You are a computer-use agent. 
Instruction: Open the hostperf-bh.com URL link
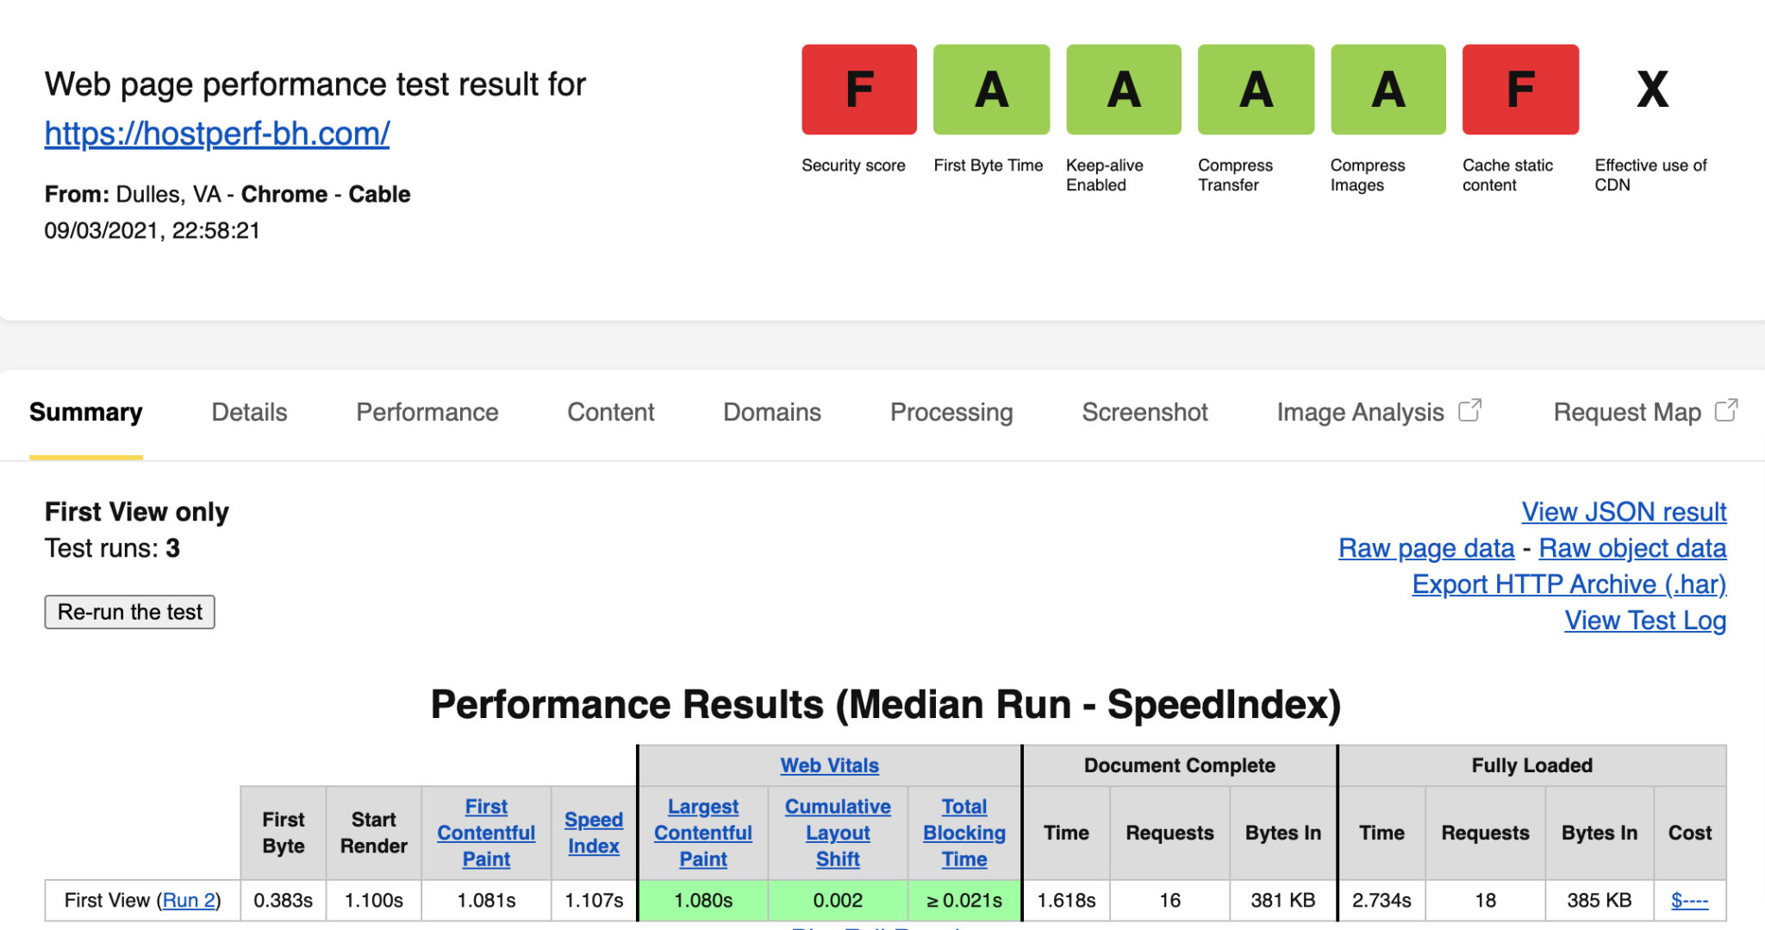tap(217, 134)
